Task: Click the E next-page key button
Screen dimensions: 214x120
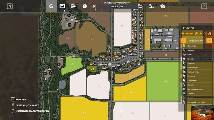Action: 204,6
